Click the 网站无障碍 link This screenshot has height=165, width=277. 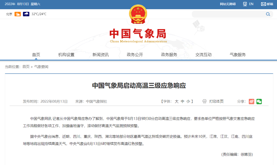(228, 4)
